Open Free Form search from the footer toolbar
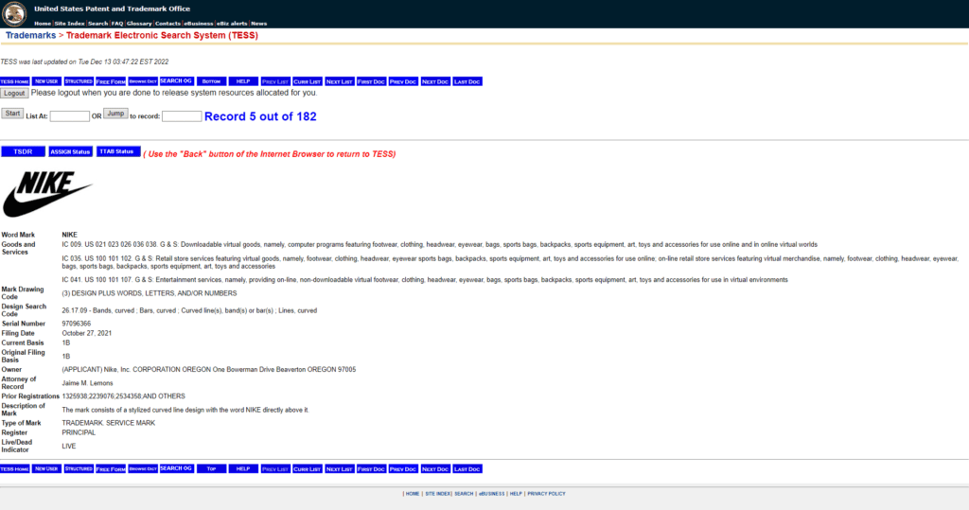This screenshot has width=969, height=510. [111, 469]
